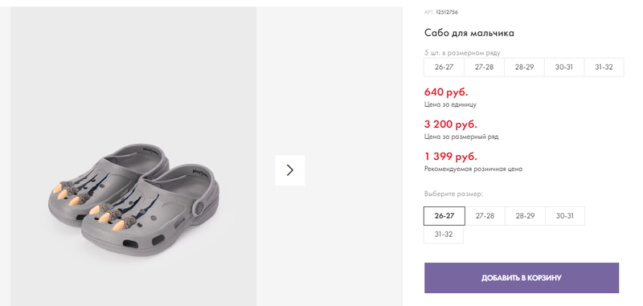Click the Сабо для мальчика title
This screenshot has height=306, width=643.
pos(469,33)
